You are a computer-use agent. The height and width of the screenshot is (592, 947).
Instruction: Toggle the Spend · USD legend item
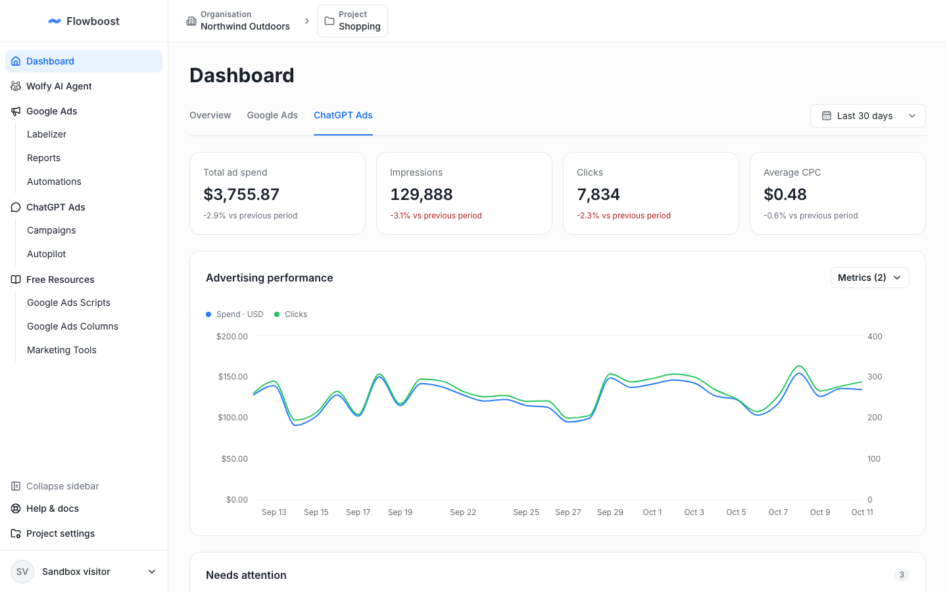(235, 314)
